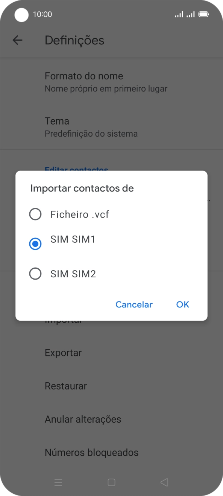Click Anular alterações option
The width and height of the screenshot is (223, 496).
click(x=83, y=419)
